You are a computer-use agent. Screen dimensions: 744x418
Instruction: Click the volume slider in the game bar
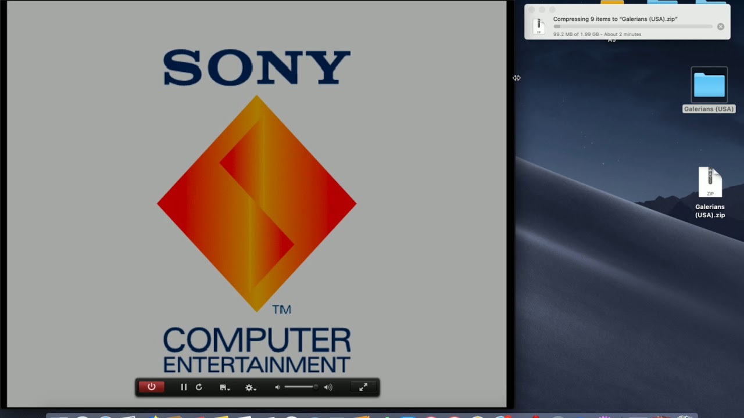[301, 387]
